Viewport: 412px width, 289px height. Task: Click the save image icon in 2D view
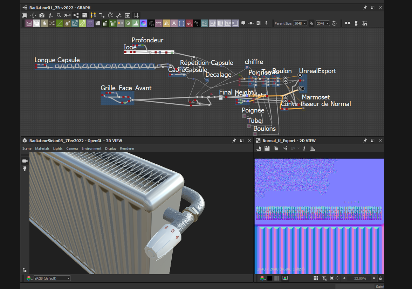click(x=267, y=149)
